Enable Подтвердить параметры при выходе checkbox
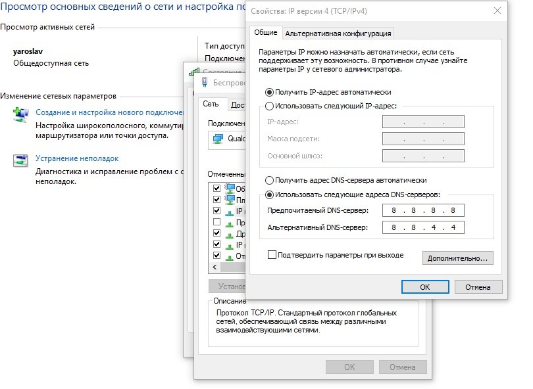Image resolution: width=533 pixels, height=389 pixels. click(272, 254)
